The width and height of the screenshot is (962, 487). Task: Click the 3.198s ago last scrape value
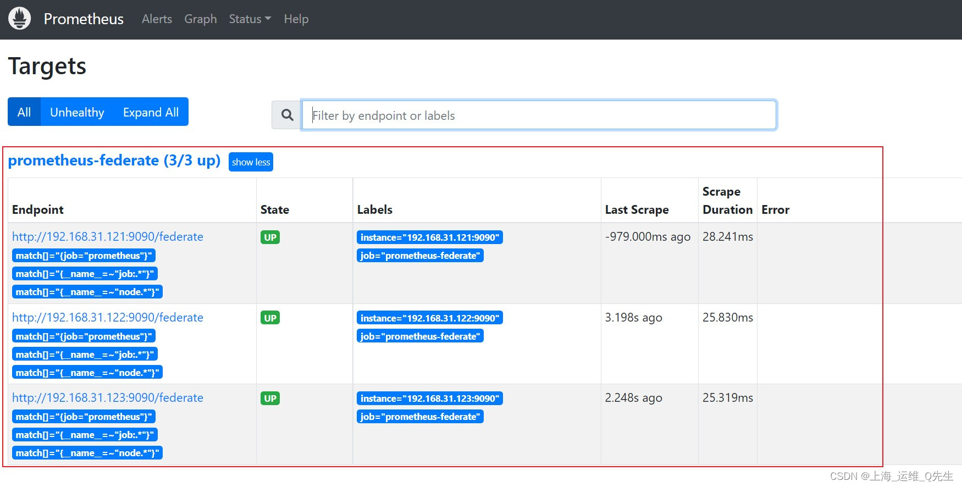pos(633,318)
